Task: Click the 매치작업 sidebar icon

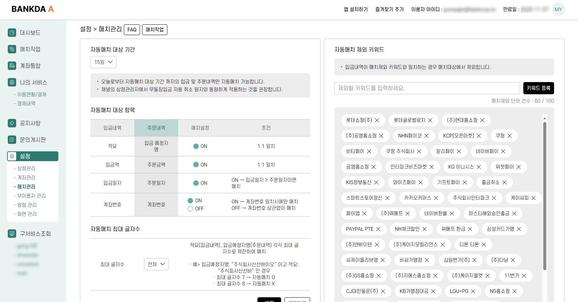Action: pyautogui.click(x=12, y=49)
